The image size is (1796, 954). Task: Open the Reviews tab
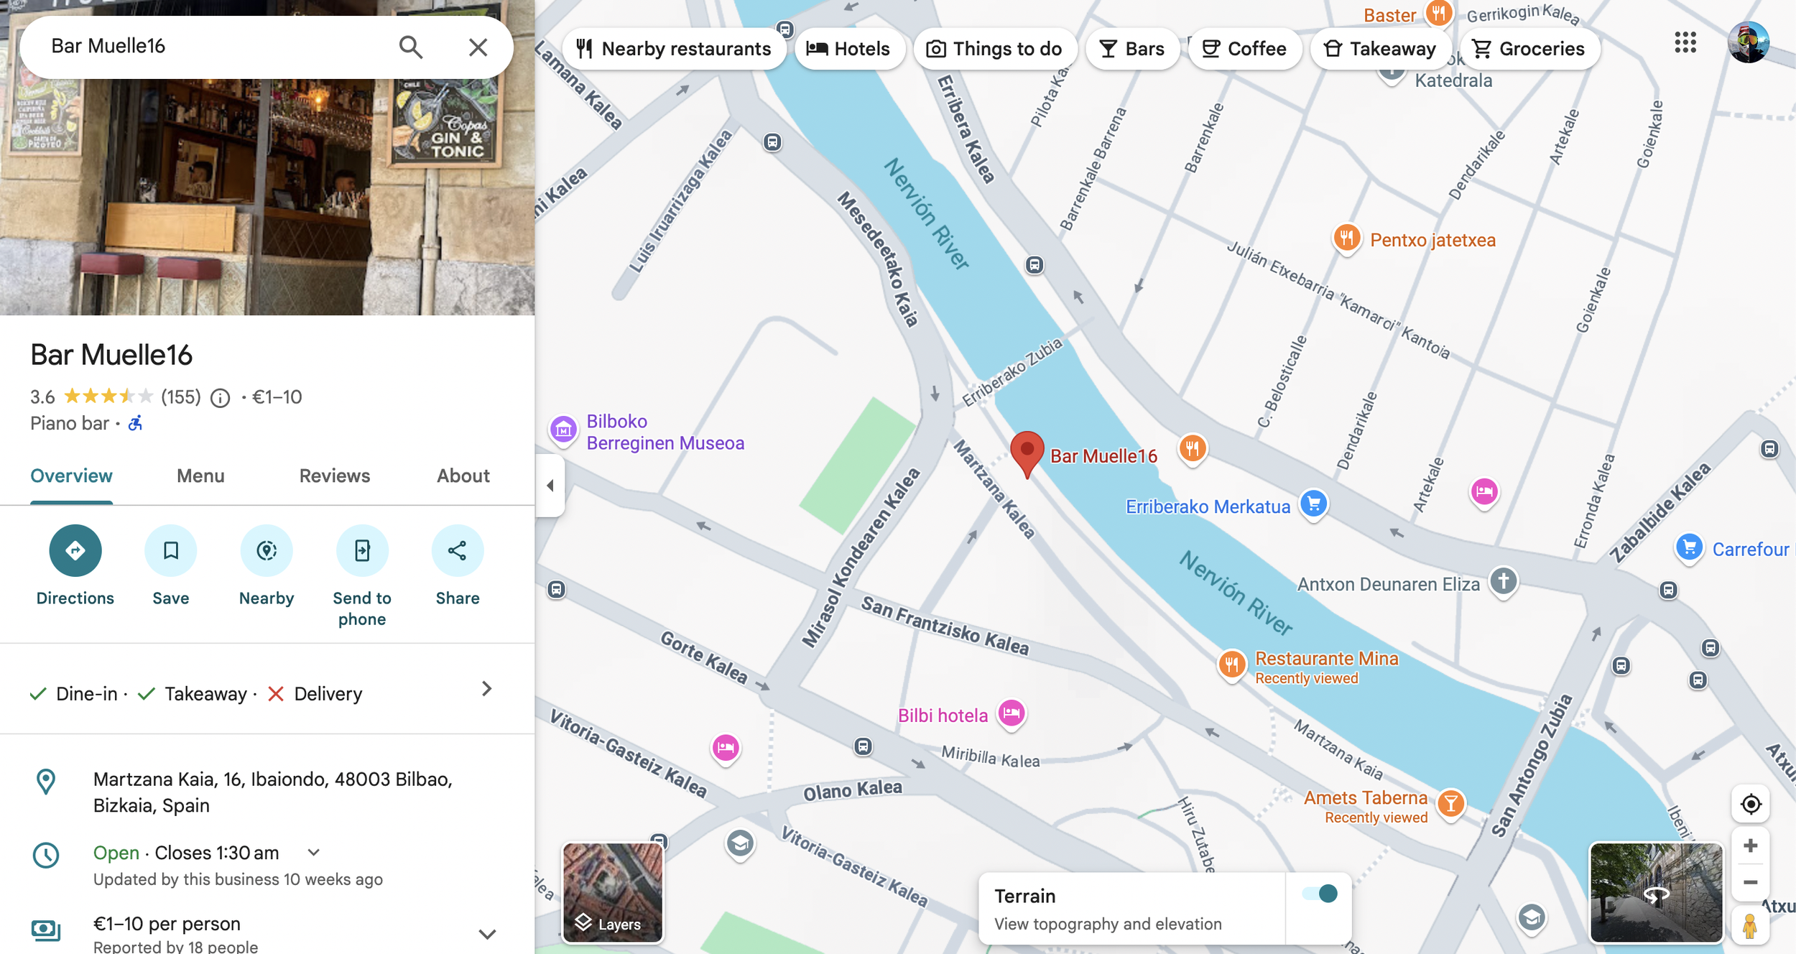coord(335,476)
